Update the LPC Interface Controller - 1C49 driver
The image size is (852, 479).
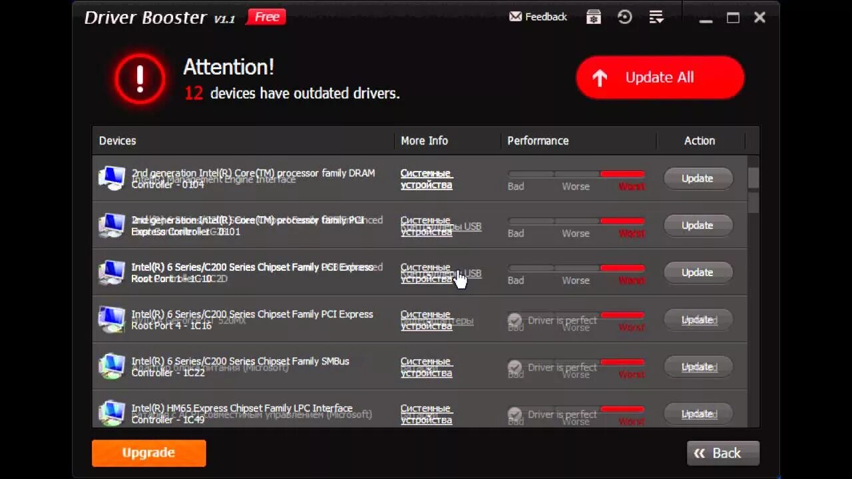click(698, 414)
